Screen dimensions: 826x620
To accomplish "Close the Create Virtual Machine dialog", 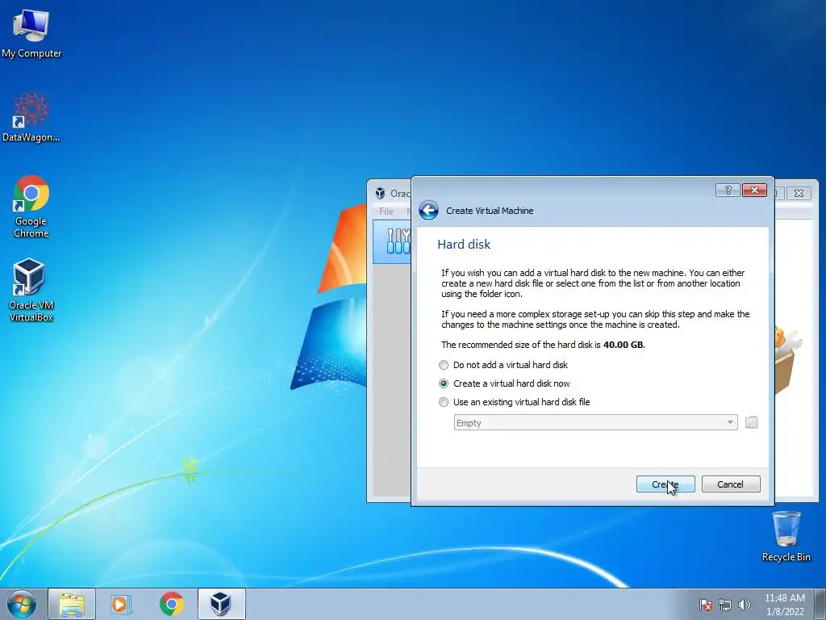I will pos(754,191).
